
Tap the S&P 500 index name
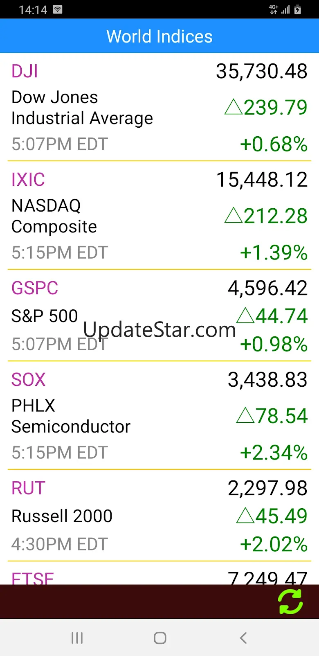click(x=45, y=316)
